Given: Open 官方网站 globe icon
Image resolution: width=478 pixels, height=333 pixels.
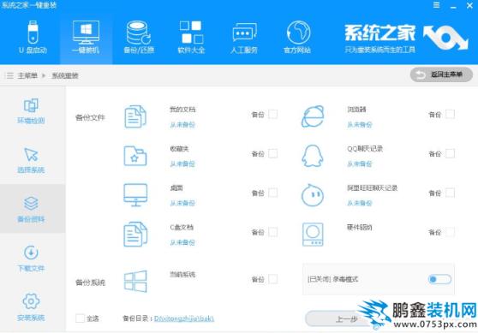Looking at the screenshot, I should coord(297,38).
